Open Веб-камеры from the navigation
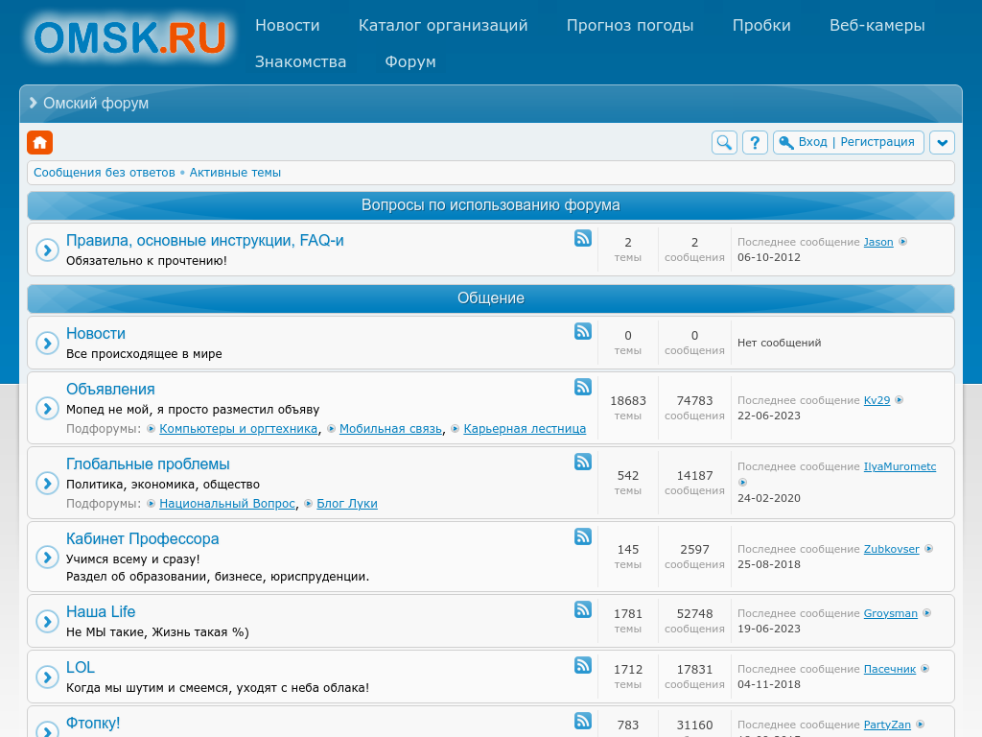This screenshot has height=737, width=982. tap(877, 26)
